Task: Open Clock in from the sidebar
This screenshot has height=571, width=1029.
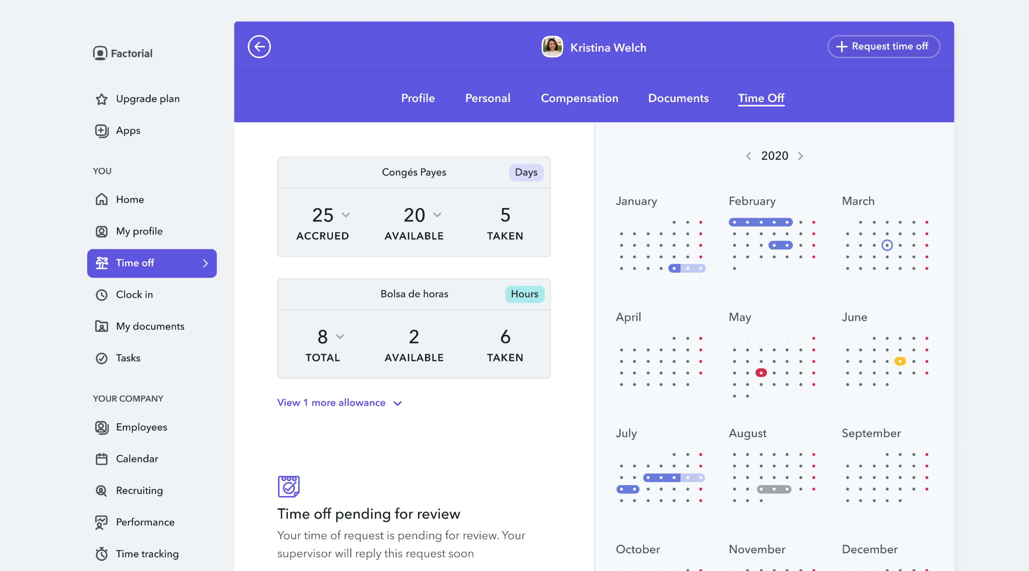Action: 134,295
